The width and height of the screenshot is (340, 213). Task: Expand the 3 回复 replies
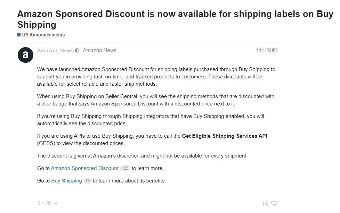click(44, 203)
